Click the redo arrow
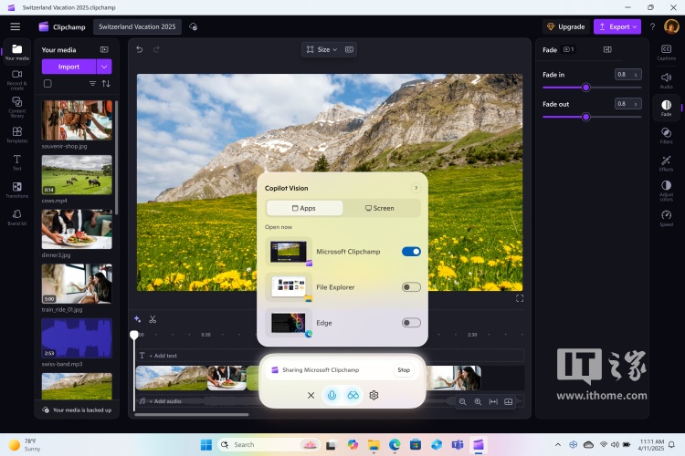This screenshot has height=456, width=685. (156, 49)
